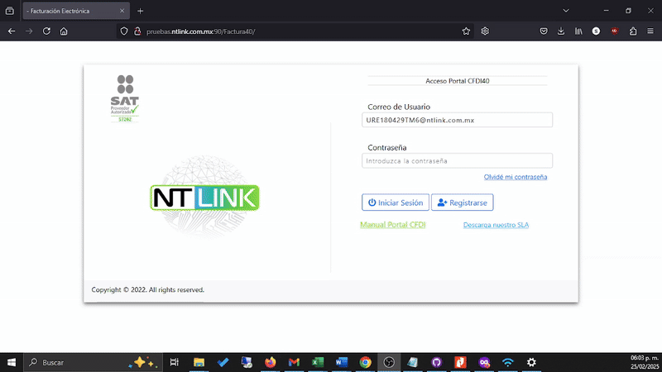This screenshot has height=372, width=662.
Task: Open the tracking protection shield
Action: pos(123,31)
